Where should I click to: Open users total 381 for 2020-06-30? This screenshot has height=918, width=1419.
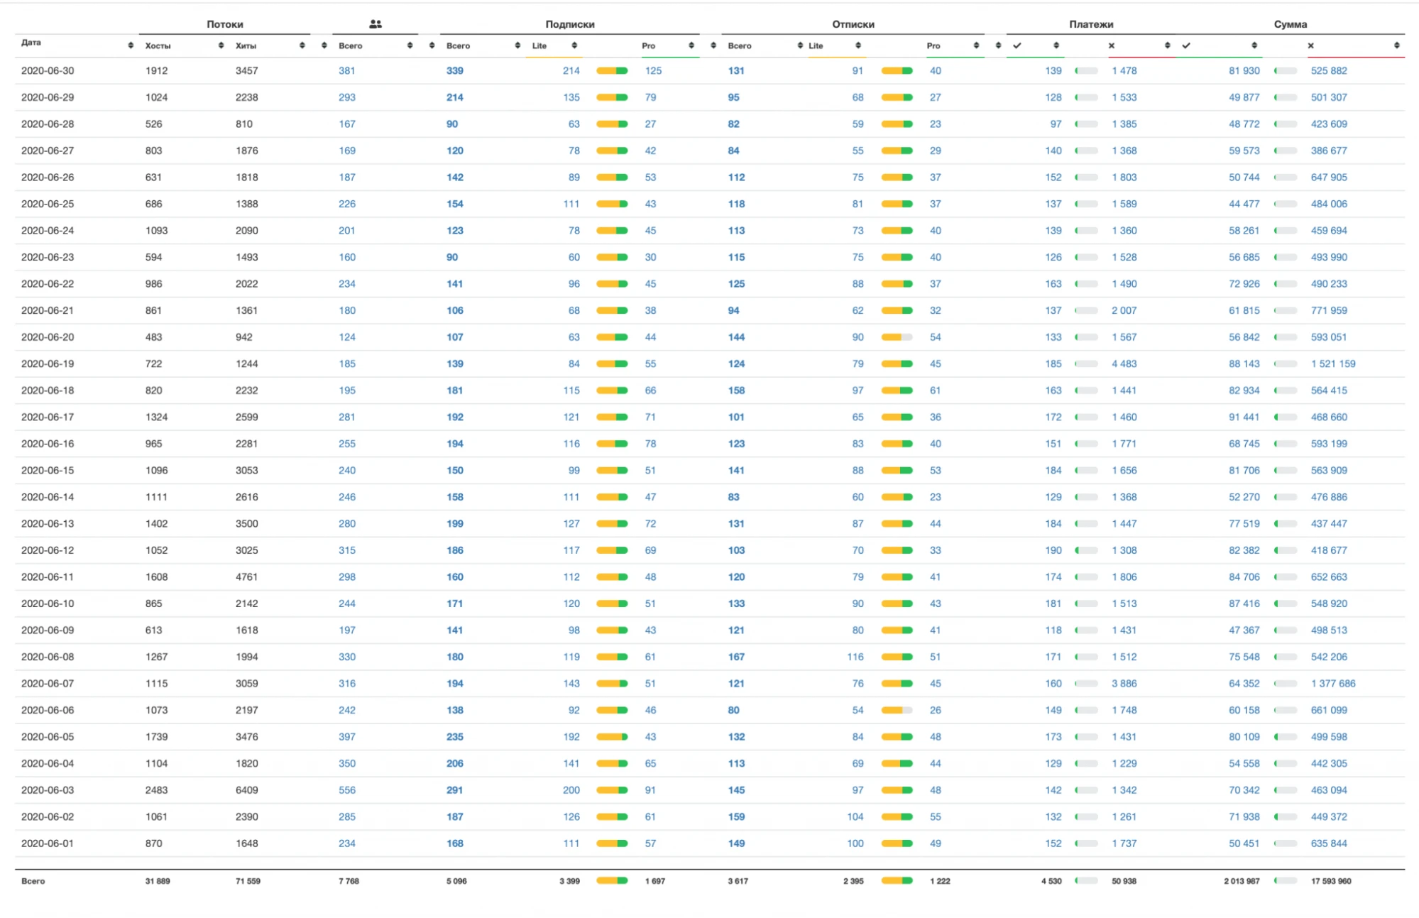347,71
